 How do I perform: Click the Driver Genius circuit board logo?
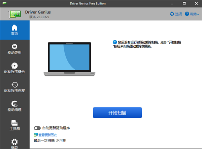(x=12, y=14)
